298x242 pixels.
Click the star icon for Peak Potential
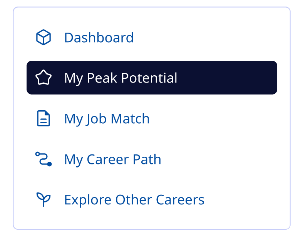click(44, 78)
